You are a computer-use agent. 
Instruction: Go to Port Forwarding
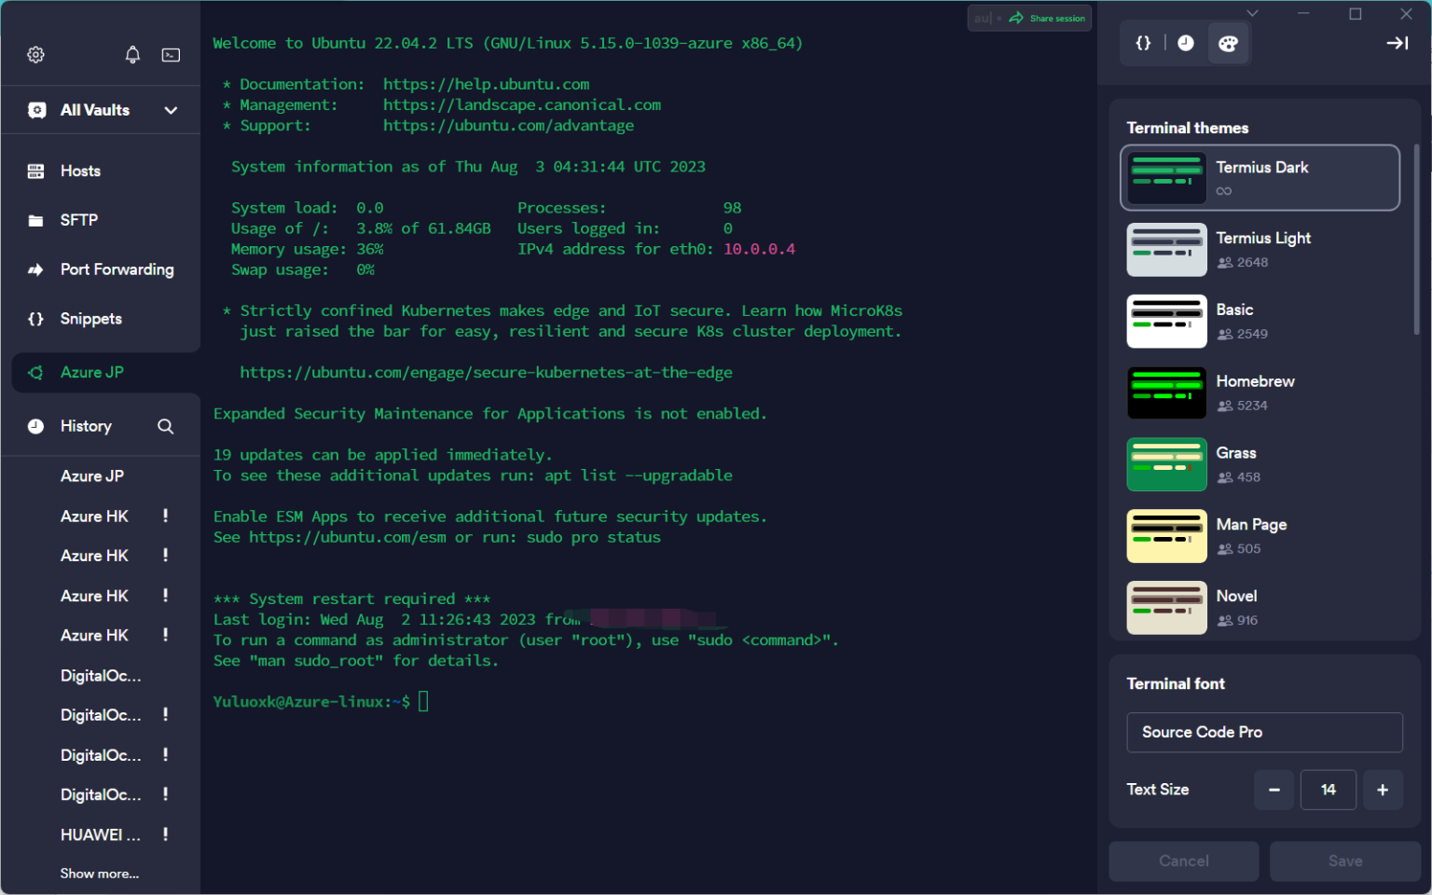(117, 269)
